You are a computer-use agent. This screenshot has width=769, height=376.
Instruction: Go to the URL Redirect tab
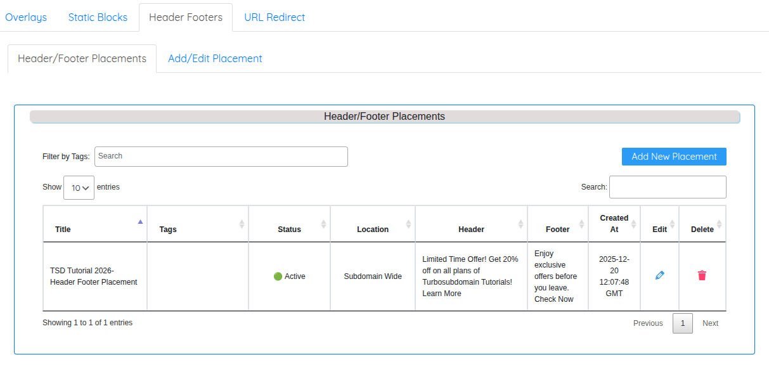(x=275, y=17)
